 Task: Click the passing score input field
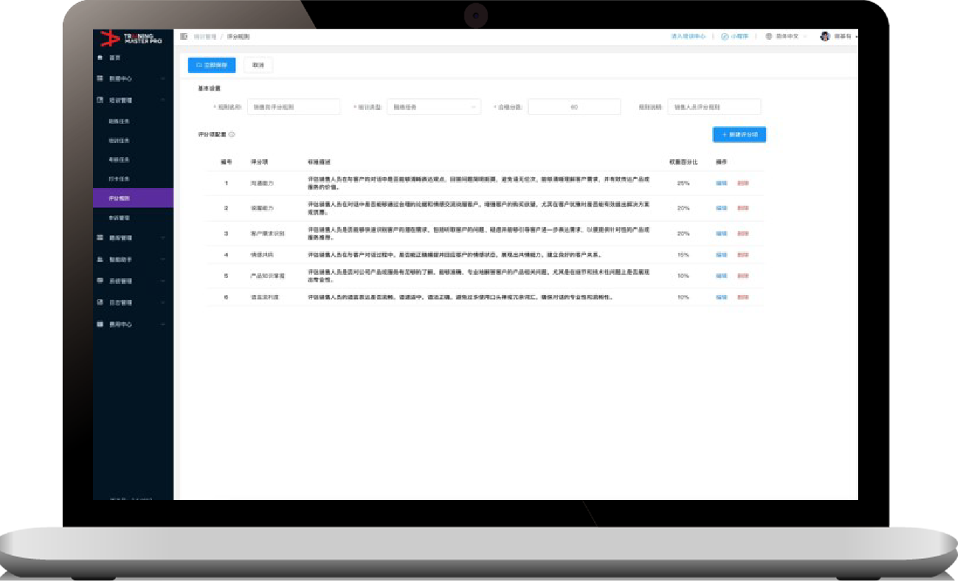coord(573,107)
